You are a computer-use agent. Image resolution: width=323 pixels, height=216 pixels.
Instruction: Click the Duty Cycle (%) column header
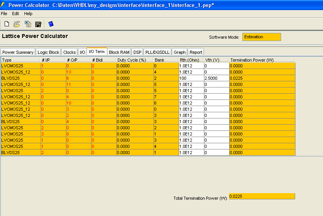pos(135,60)
